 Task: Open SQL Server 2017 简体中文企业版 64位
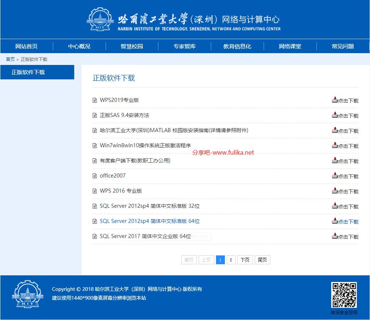(x=145, y=236)
